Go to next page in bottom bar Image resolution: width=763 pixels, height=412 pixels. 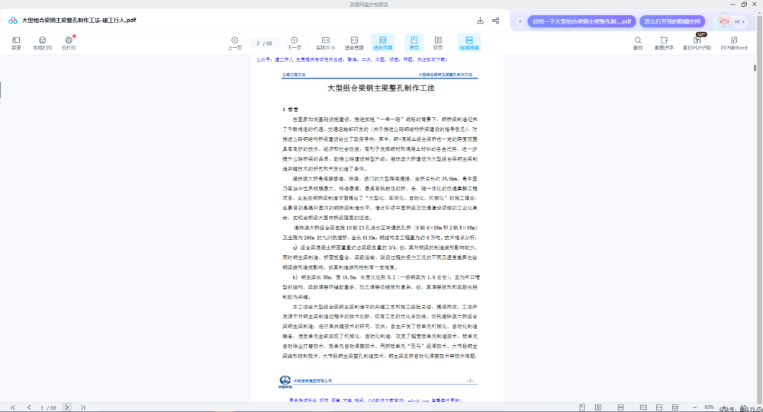tap(67, 407)
